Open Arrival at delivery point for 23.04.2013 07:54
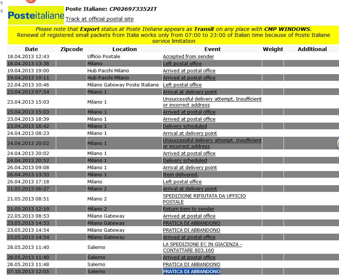 click(x=190, y=92)
